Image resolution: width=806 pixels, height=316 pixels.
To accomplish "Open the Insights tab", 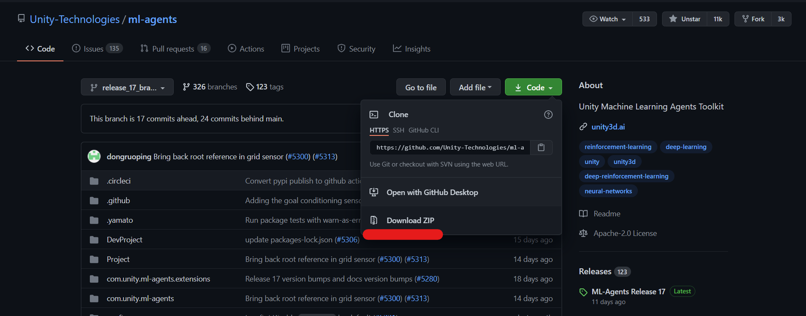I will point(412,49).
